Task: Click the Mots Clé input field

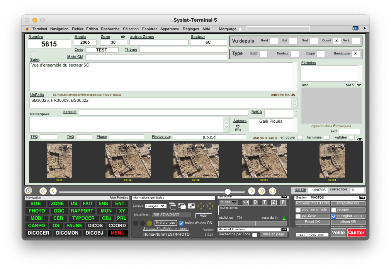Action: coord(156,57)
